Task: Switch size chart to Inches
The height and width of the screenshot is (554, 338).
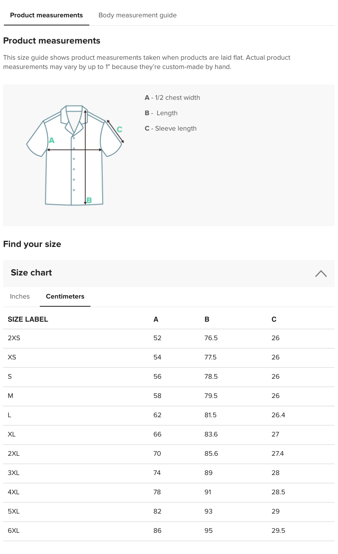Action: pos(20,296)
